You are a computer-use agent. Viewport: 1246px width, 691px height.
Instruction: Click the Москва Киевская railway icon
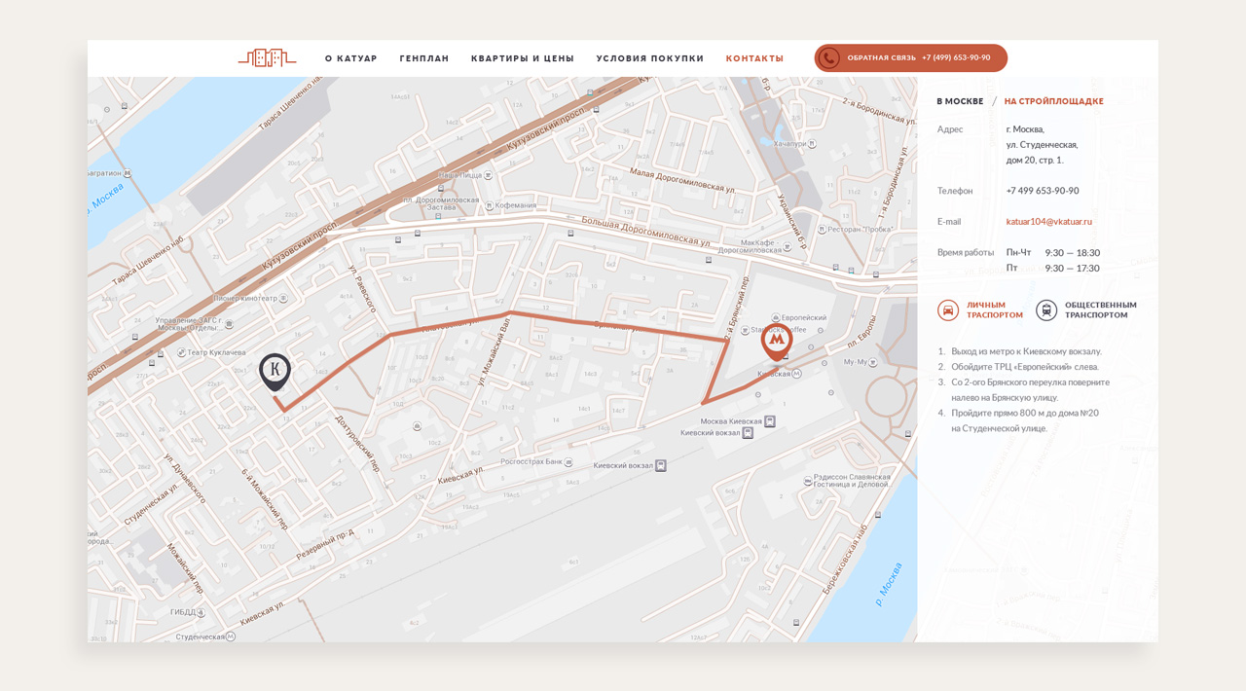click(x=770, y=421)
